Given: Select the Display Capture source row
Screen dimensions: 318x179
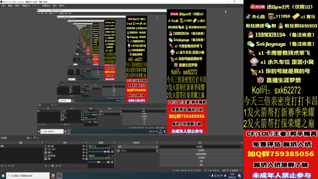Looking at the screenshot, I should (x=66, y=156).
